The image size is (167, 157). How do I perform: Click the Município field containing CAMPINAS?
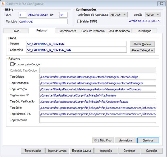pyautogui.click(x=43, y=21)
